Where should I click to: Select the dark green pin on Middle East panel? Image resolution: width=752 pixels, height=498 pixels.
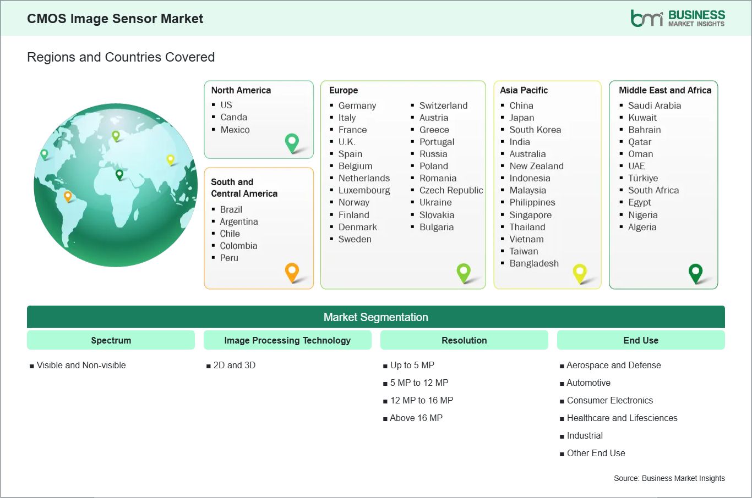click(696, 272)
